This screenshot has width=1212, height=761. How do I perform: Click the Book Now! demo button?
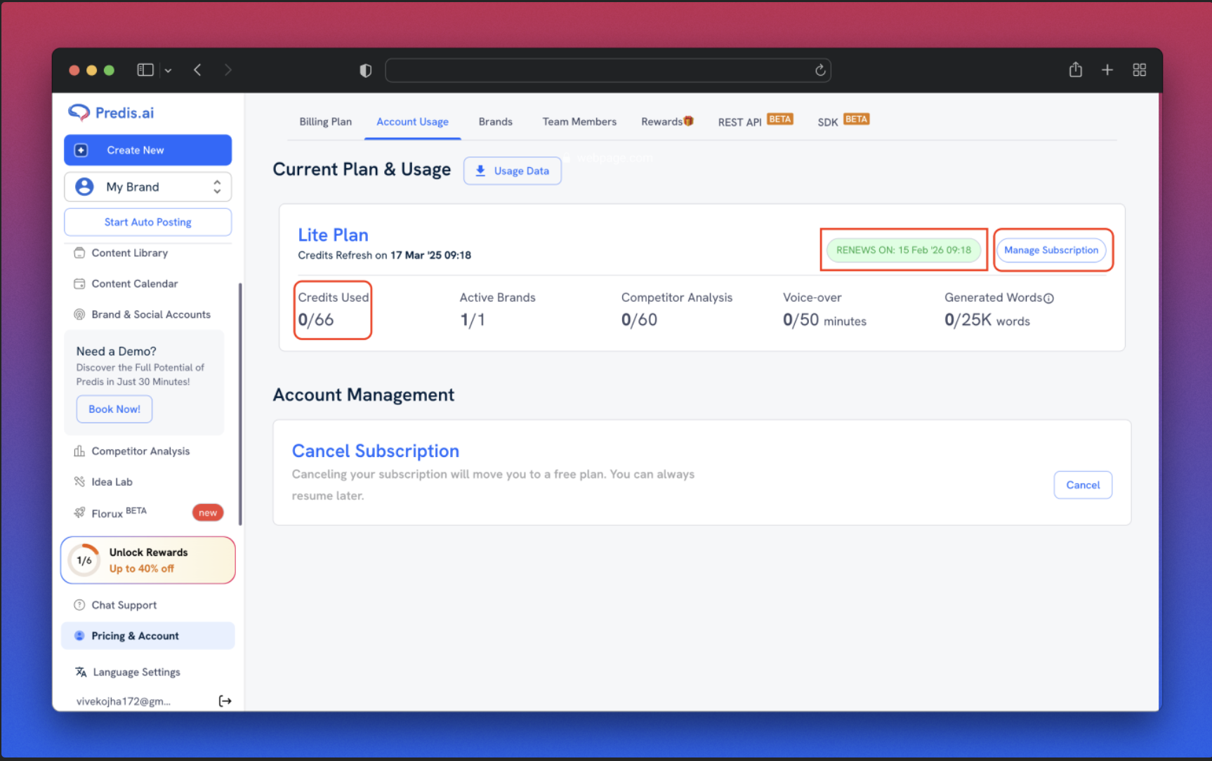coord(114,409)
